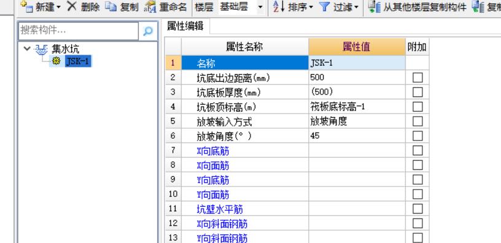Switch to the 属性编辑 tab
This screenshot has width=501, height=243.
click(x=185, y=26)
